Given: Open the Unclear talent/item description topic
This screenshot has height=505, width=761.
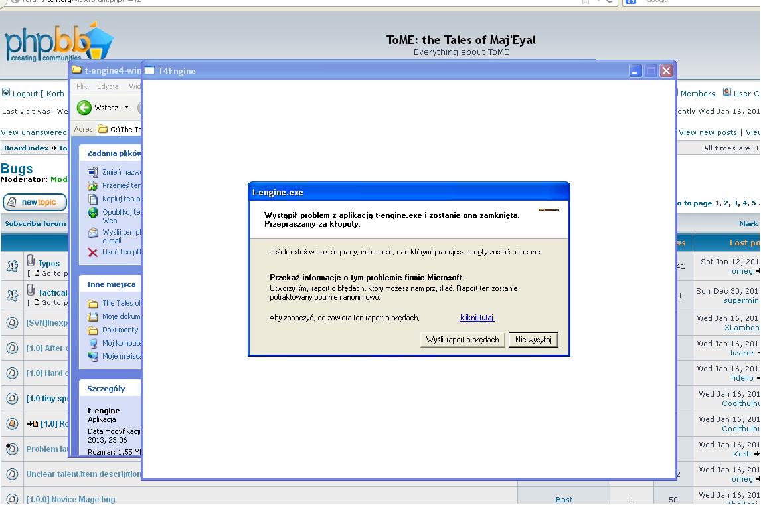Looking at the screenshot, I should pyautogui.click(x=84, y=474).
